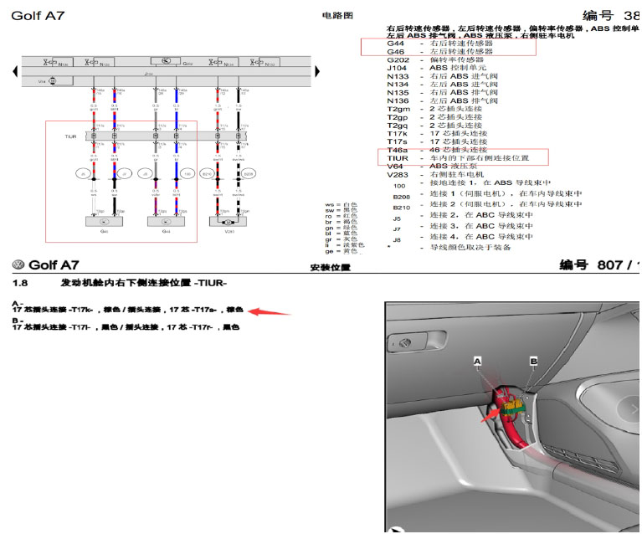Click the B210 connection circle
The image size is (642, 534).
point(208,173)
